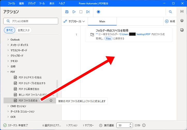The width and height of the screenshot is (187, 130).
Task: Click the 新規 button to add a subflow
Action: [170, 21]
